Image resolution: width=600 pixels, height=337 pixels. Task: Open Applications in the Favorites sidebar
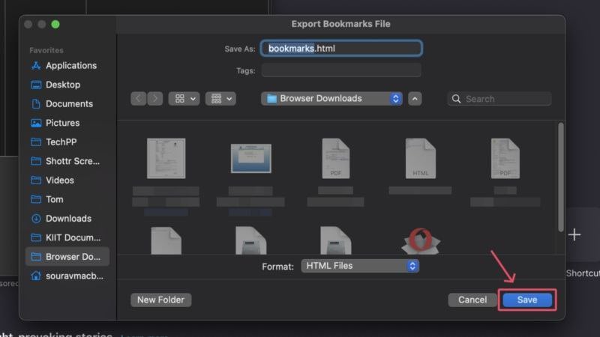click(67, 66)
